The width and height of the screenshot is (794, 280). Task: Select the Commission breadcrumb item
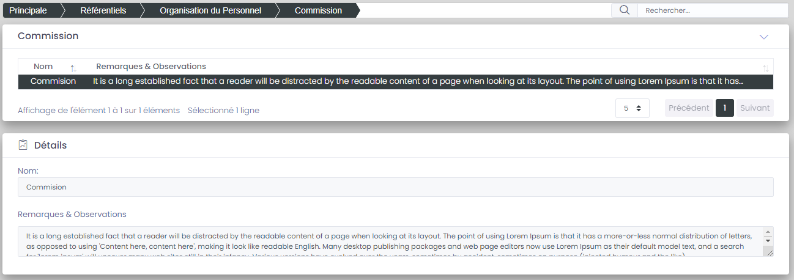(x=318, y=10)
